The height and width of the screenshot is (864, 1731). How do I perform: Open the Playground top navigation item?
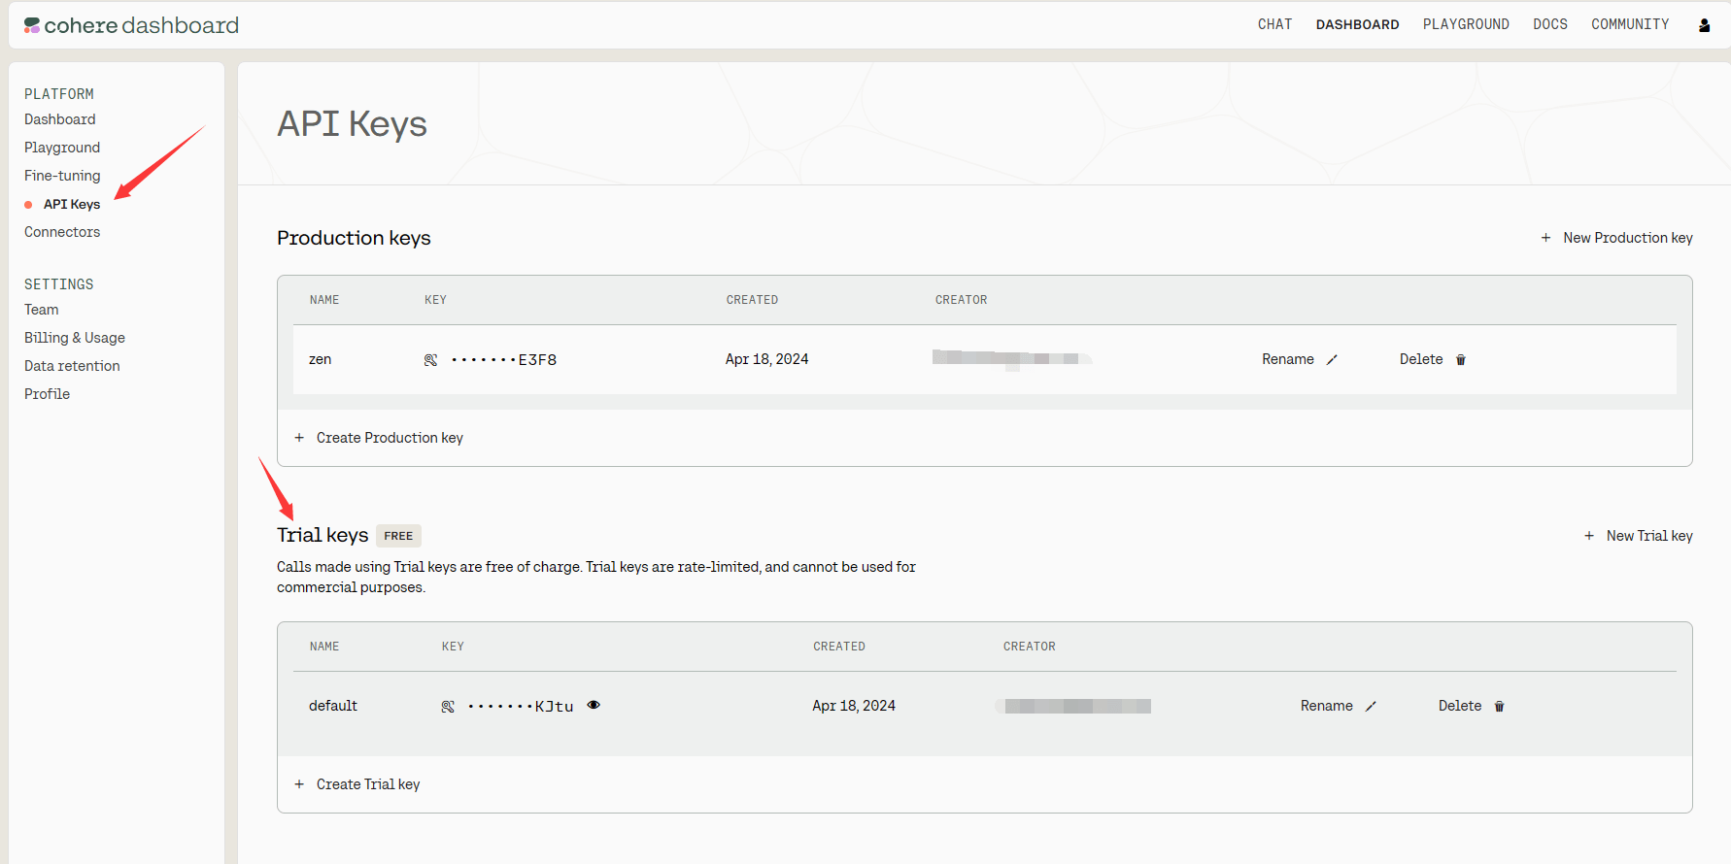1465,24
